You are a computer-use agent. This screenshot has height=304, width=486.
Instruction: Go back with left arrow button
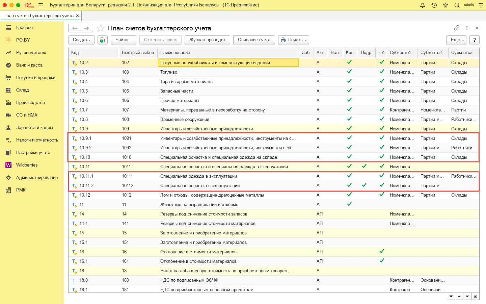(x=75, y=28)
